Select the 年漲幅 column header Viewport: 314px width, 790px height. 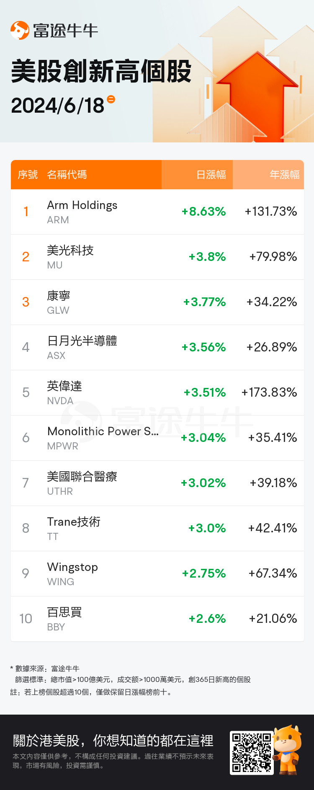click(284, 175)
